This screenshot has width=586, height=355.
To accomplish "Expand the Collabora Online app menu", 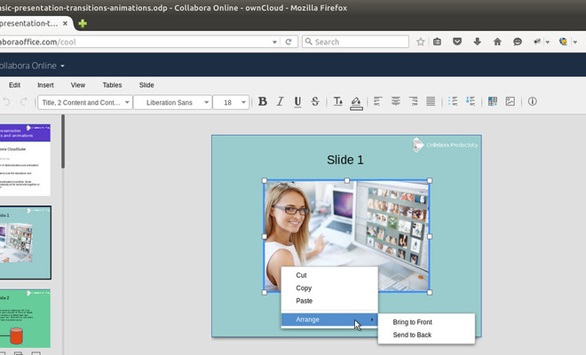I will [62, 66].
